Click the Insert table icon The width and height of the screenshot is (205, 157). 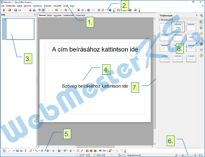tap(83, 10)
